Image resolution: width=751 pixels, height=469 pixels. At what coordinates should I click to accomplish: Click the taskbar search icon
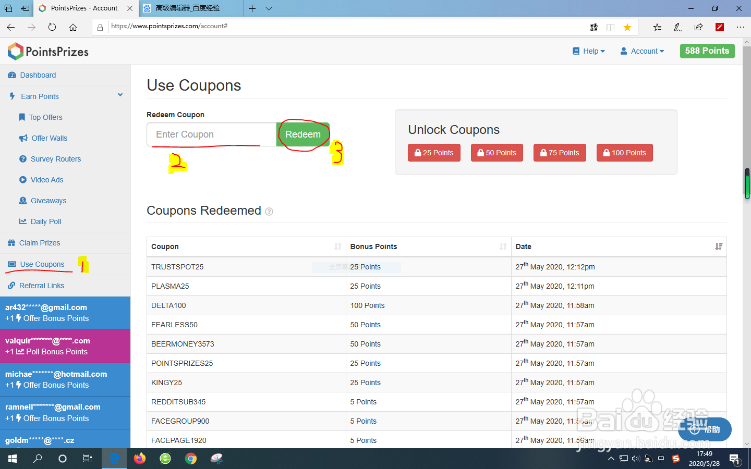(38, 459)
